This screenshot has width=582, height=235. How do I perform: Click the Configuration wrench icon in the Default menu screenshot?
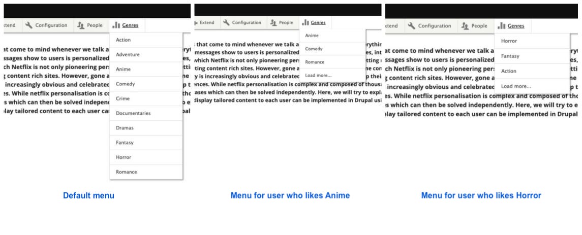tap(29, 25)
